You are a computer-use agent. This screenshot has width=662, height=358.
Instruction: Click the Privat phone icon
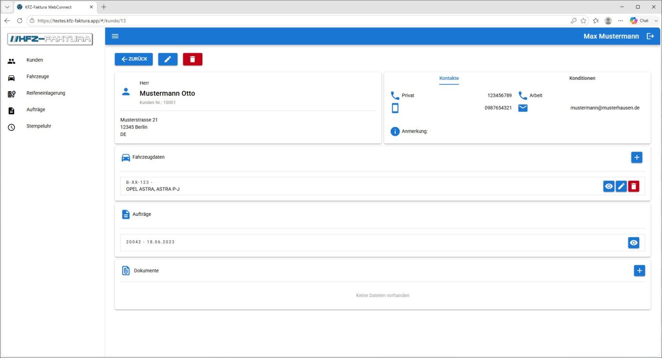click(x=395, y=95)
